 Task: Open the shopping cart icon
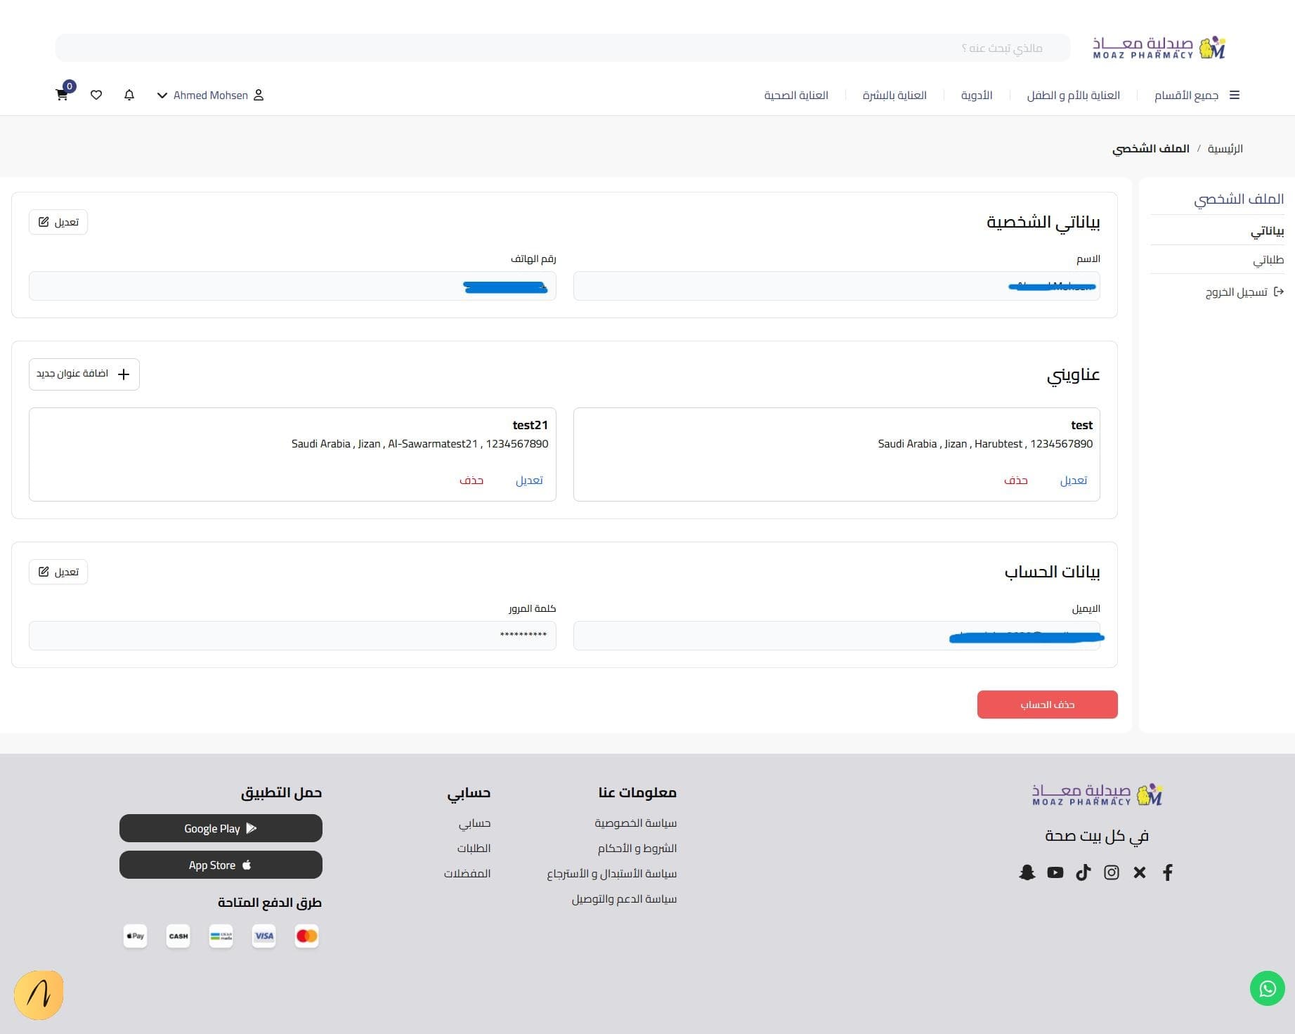point(62,95)
